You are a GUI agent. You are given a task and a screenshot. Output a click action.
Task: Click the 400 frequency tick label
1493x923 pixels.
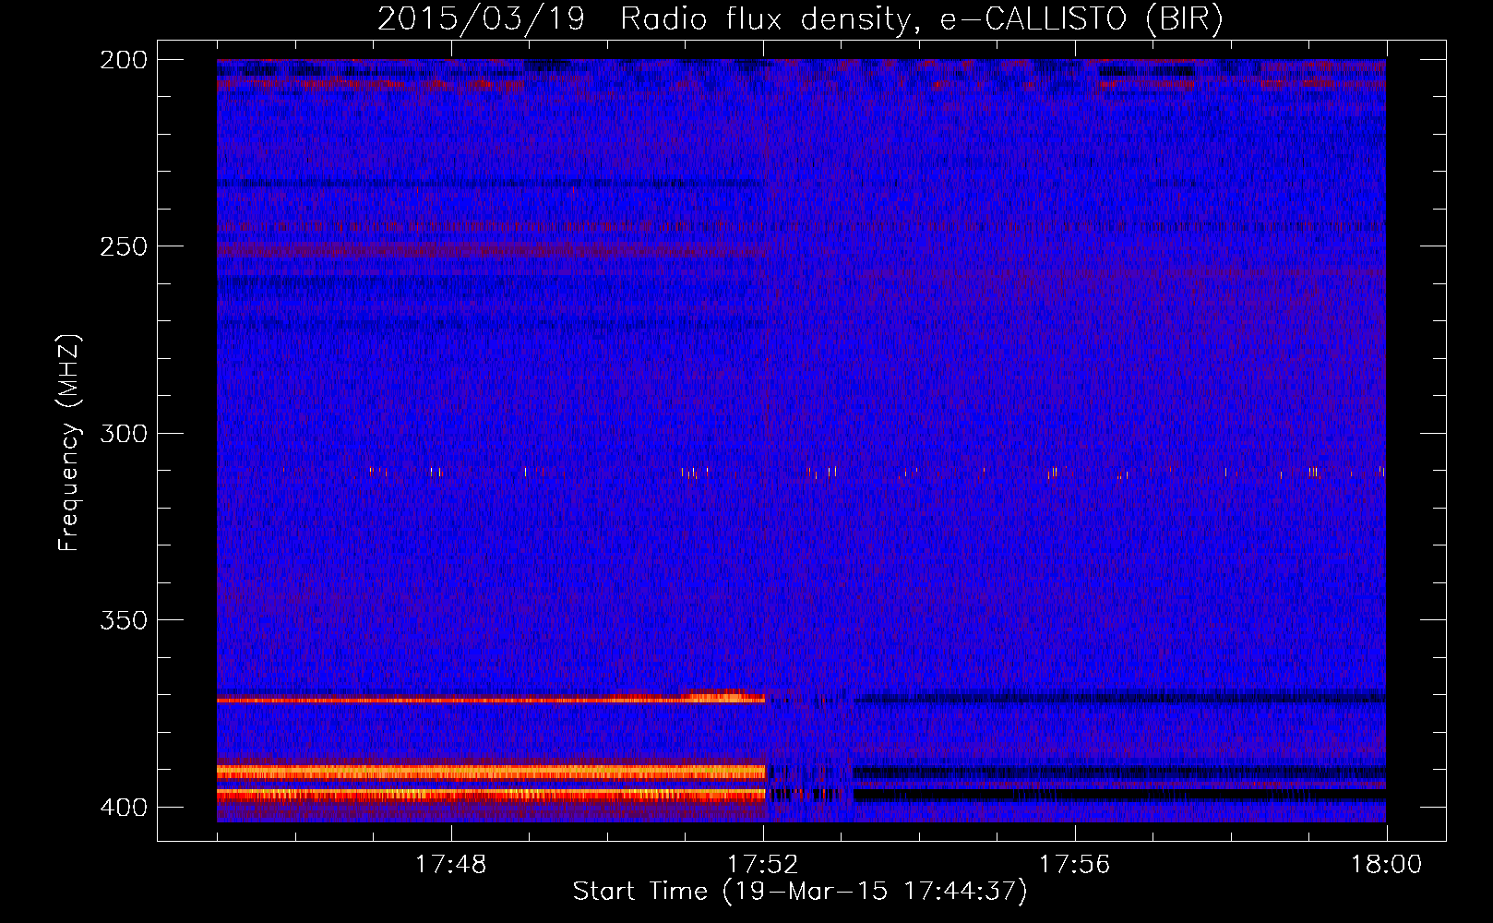[x=124, y=807]
